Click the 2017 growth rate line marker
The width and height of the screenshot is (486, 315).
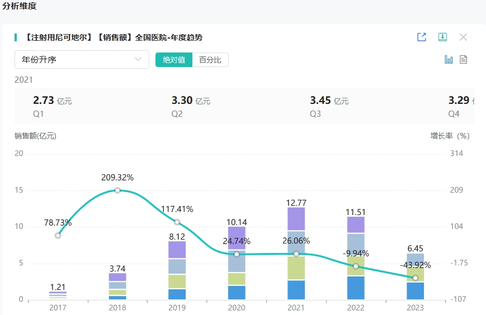(58, 235)
